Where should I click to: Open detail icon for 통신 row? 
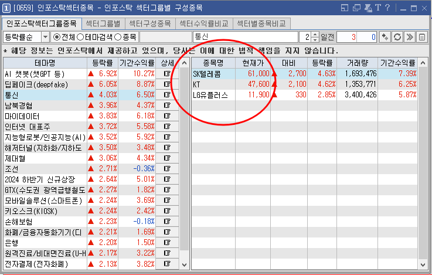click(x=167, y=95)
